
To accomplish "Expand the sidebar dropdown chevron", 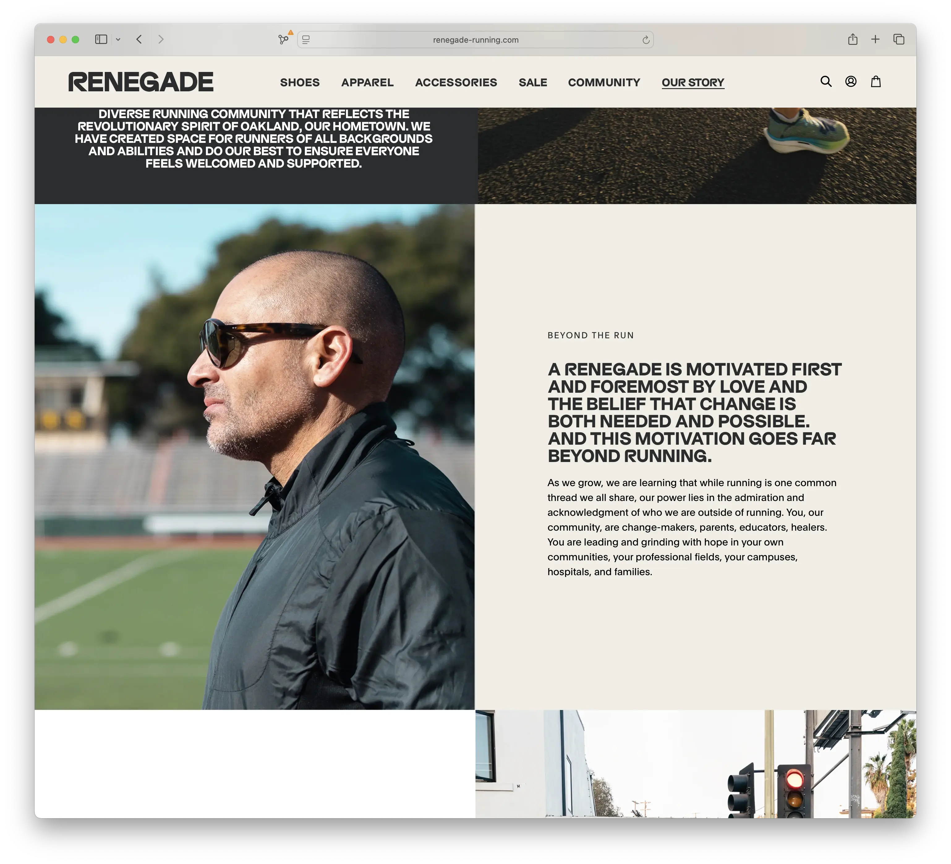I will [x=118, y=40].
